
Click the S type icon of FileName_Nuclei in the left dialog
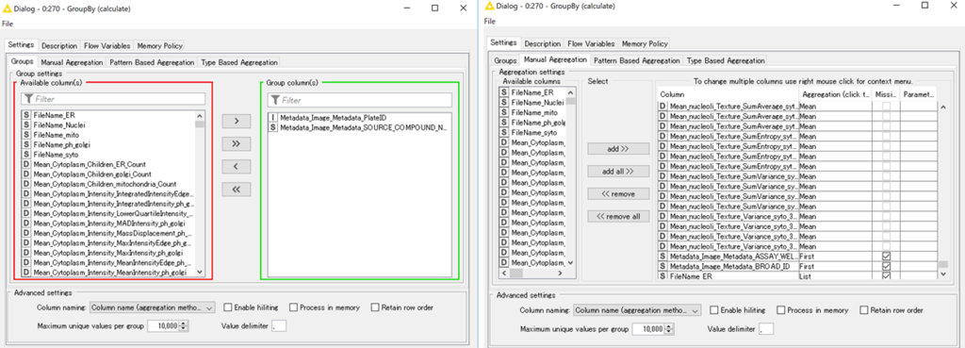click(26, 125)
